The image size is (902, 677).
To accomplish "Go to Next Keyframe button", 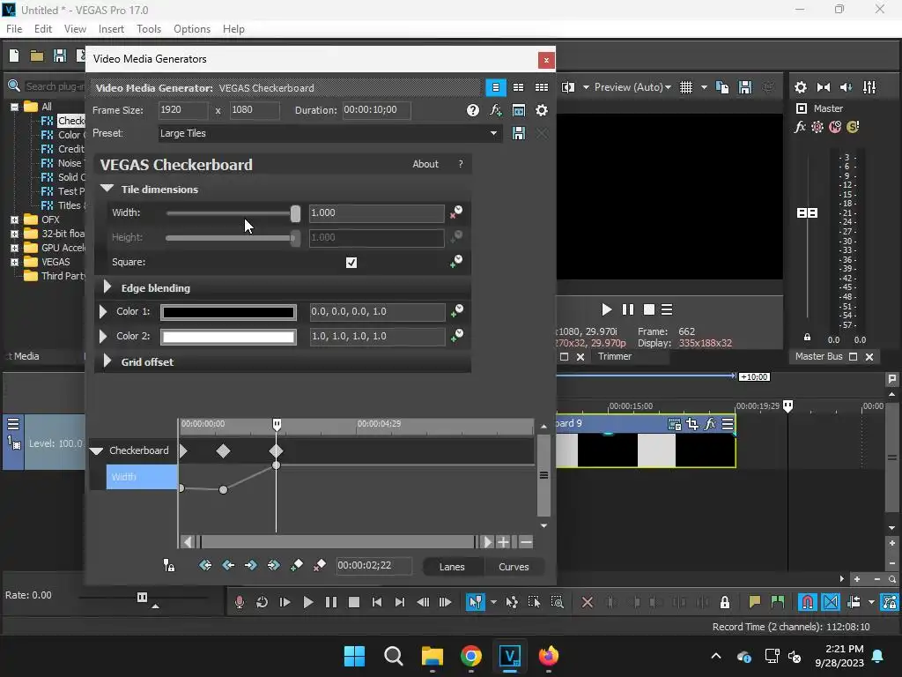I will tap(251, 565).
